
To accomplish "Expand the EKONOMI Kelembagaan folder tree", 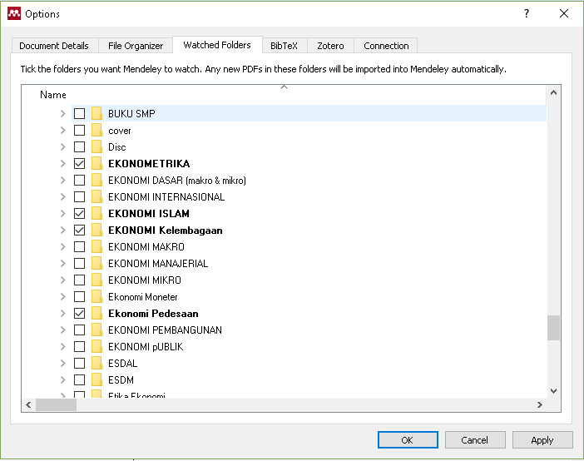I will (62, 230).
